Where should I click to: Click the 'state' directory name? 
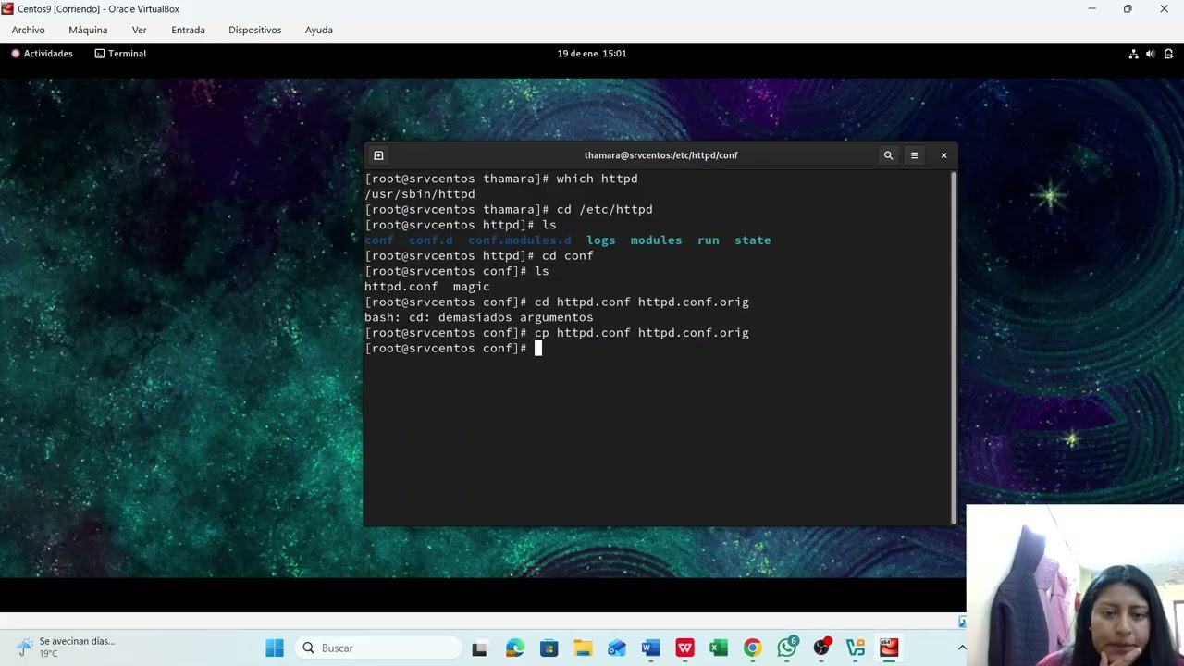[x=752, y=240]
